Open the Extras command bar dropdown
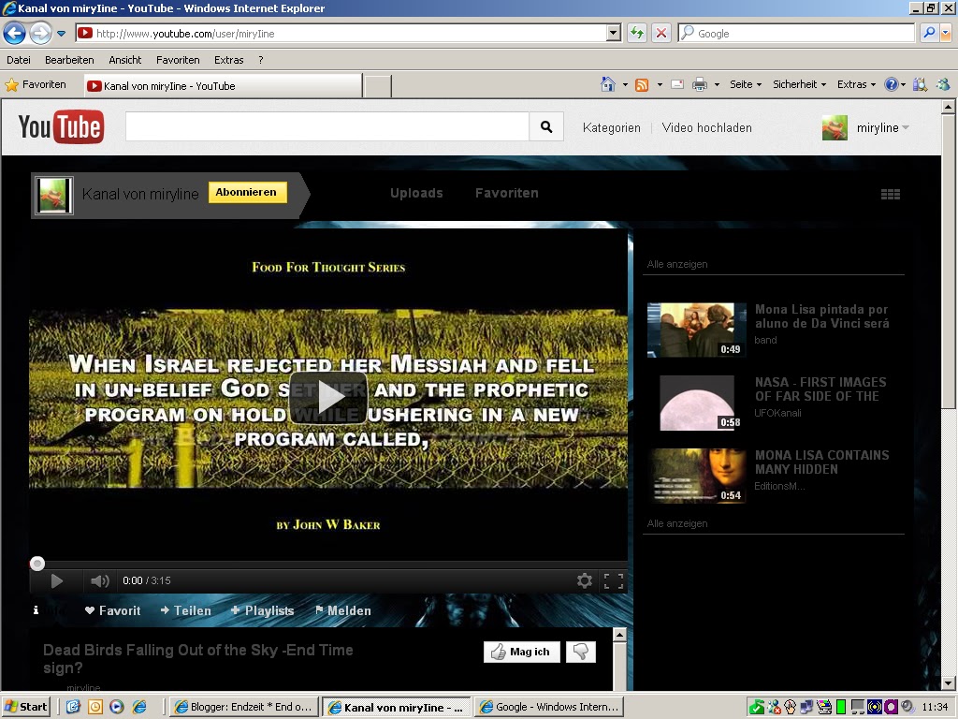The width and height of the screenshot is (958, 719). (x=857, y=84)
